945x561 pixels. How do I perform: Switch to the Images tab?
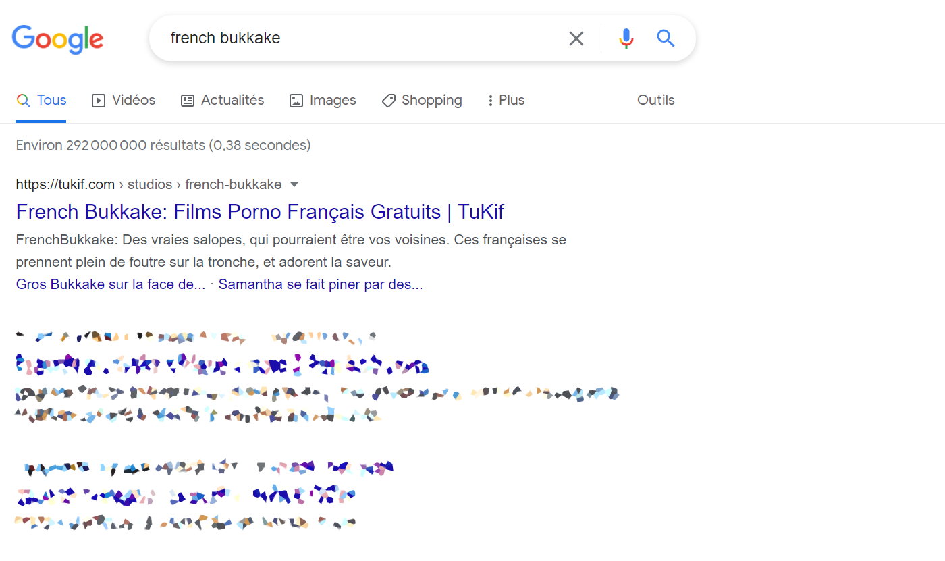pyautogui.click(x=323, y=101)
